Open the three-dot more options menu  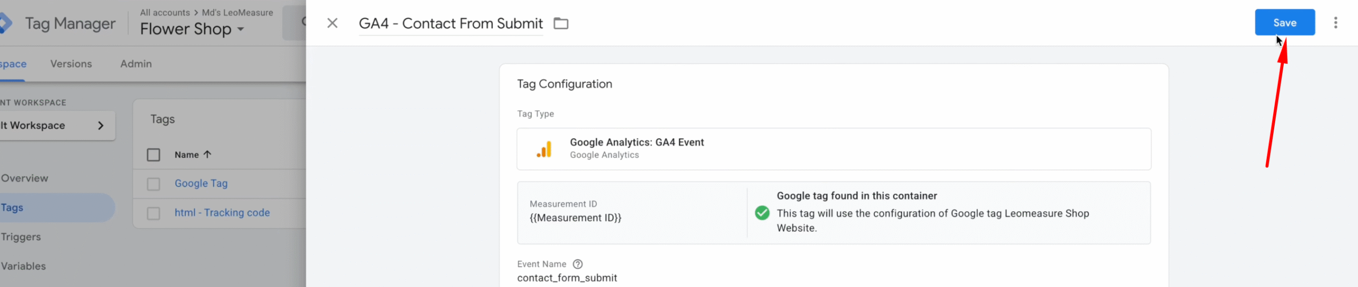click(x=1335, y=23)
